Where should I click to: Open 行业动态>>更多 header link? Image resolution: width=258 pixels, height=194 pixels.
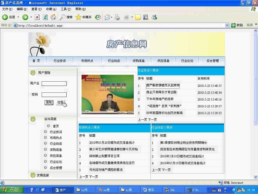[x=162, y=128]
